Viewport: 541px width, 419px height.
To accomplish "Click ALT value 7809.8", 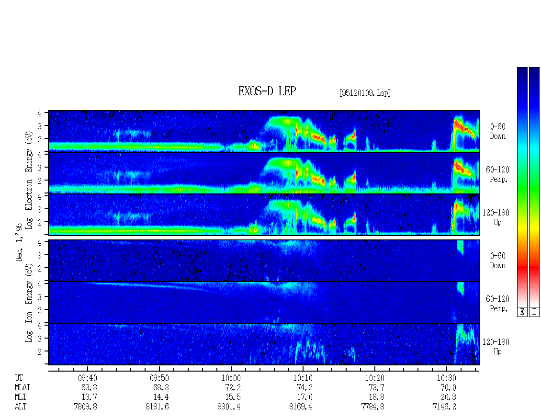I will pos(86,407).
